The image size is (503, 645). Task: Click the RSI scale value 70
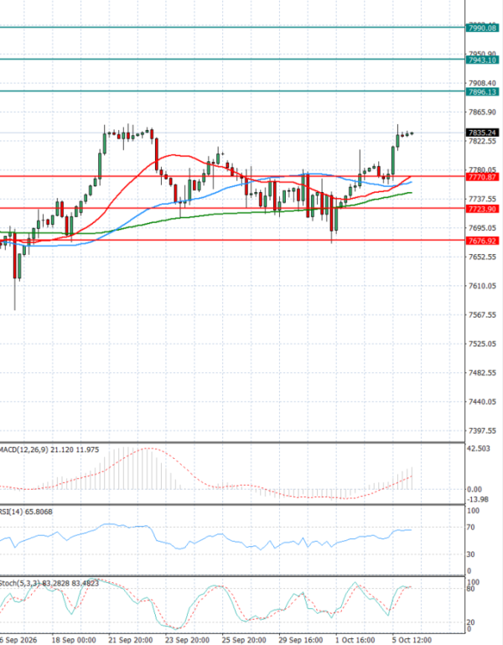click(472, 528)
